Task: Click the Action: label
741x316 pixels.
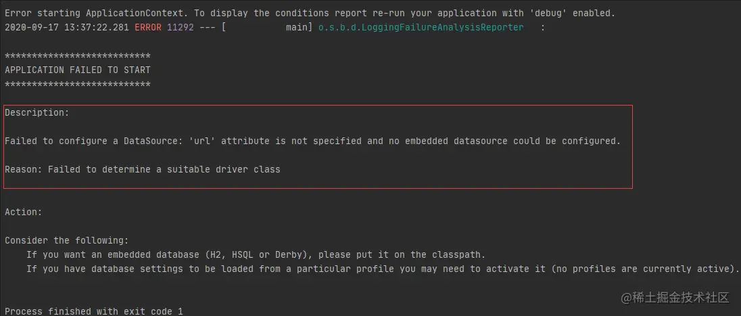Action: pos(23,212)
